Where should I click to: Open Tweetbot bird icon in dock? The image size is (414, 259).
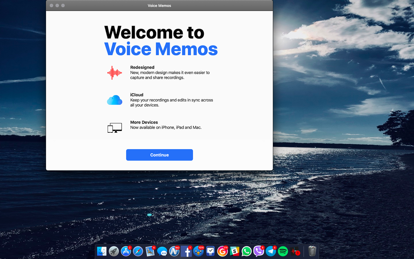coord(198,252)
